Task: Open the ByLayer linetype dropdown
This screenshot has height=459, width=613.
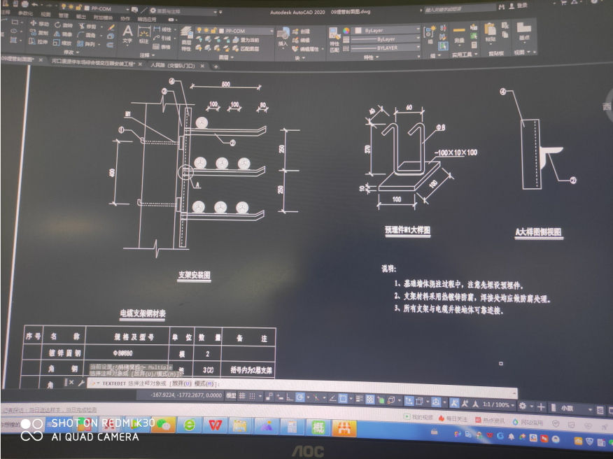Action: (386, 39)
